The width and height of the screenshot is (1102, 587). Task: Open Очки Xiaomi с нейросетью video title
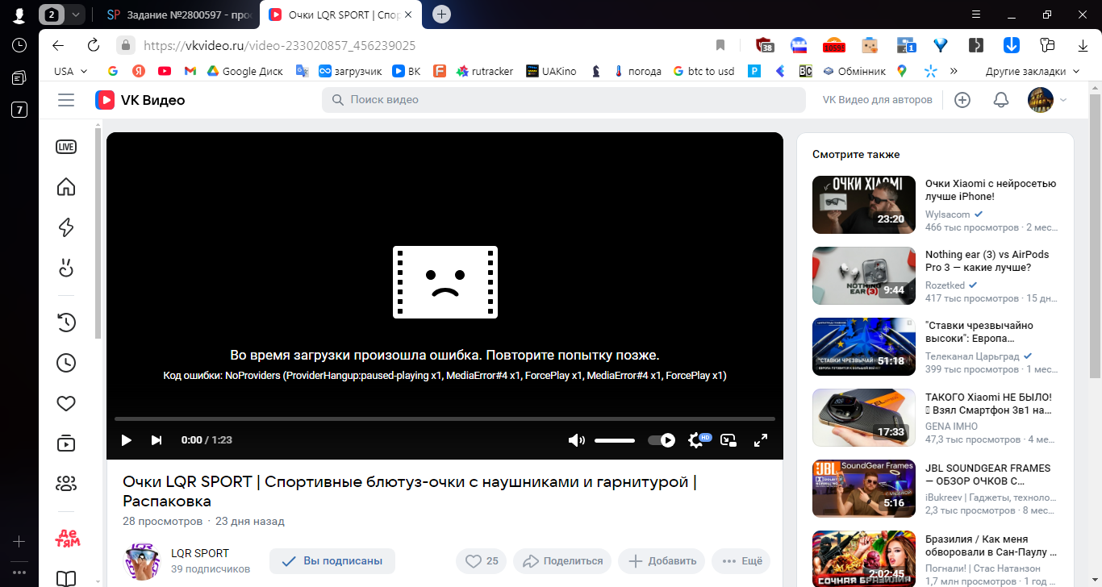[991, 189]
